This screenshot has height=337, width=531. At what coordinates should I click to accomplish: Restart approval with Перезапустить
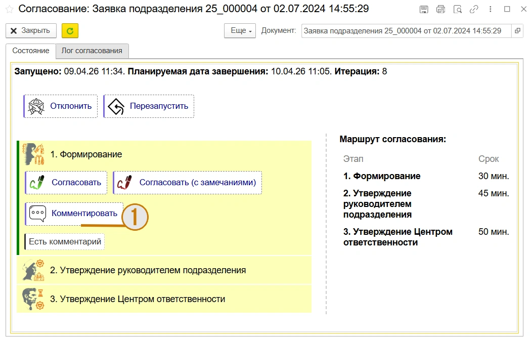pyautogui.click(x=149, y=106)
